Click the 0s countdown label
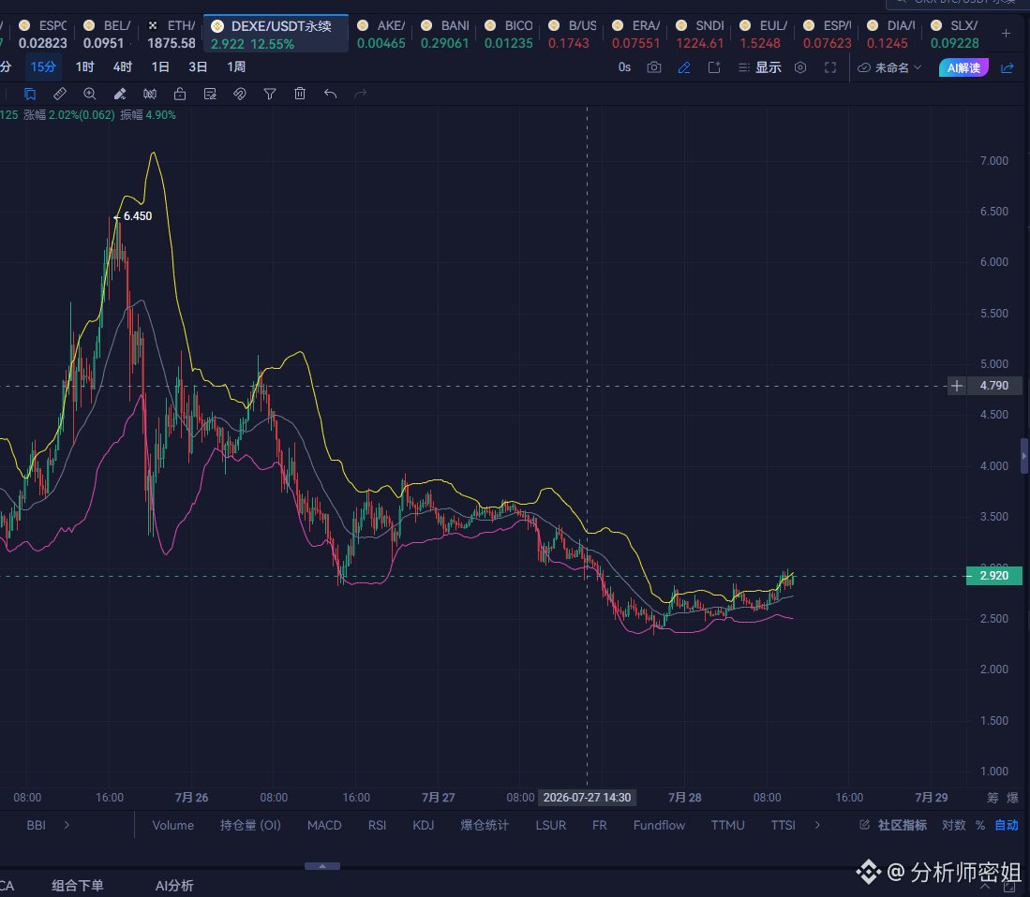This screenshot has width=1030, height=897. coord(625,66)
